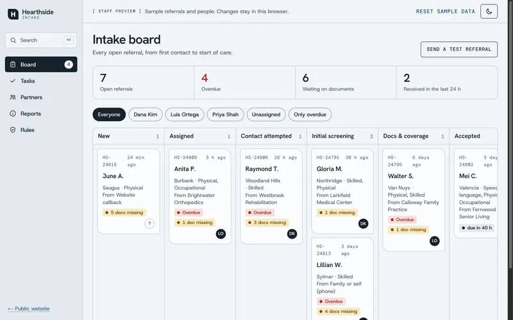Click the Docs & coverage column header
The image size is (513, 320).
(414, 136)
